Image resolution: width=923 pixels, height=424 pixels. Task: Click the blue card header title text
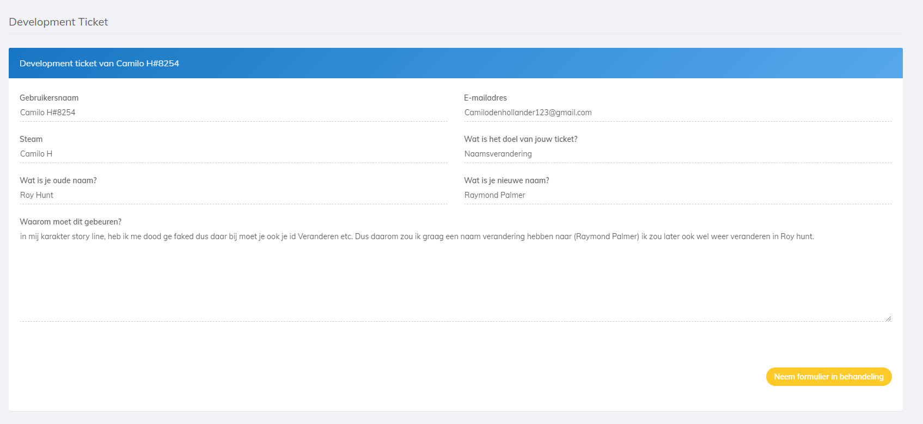pos(99,63)
